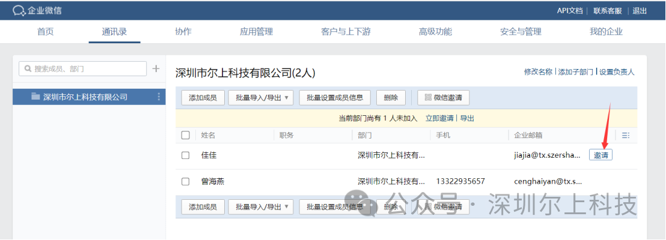Go to the 我的企业 tab

pyautogui.click(x=606, y=32)
